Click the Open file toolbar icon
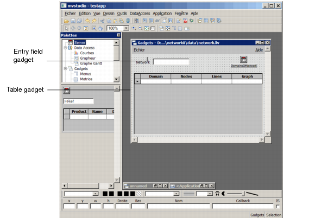328x218 pixels. (66, 20)
